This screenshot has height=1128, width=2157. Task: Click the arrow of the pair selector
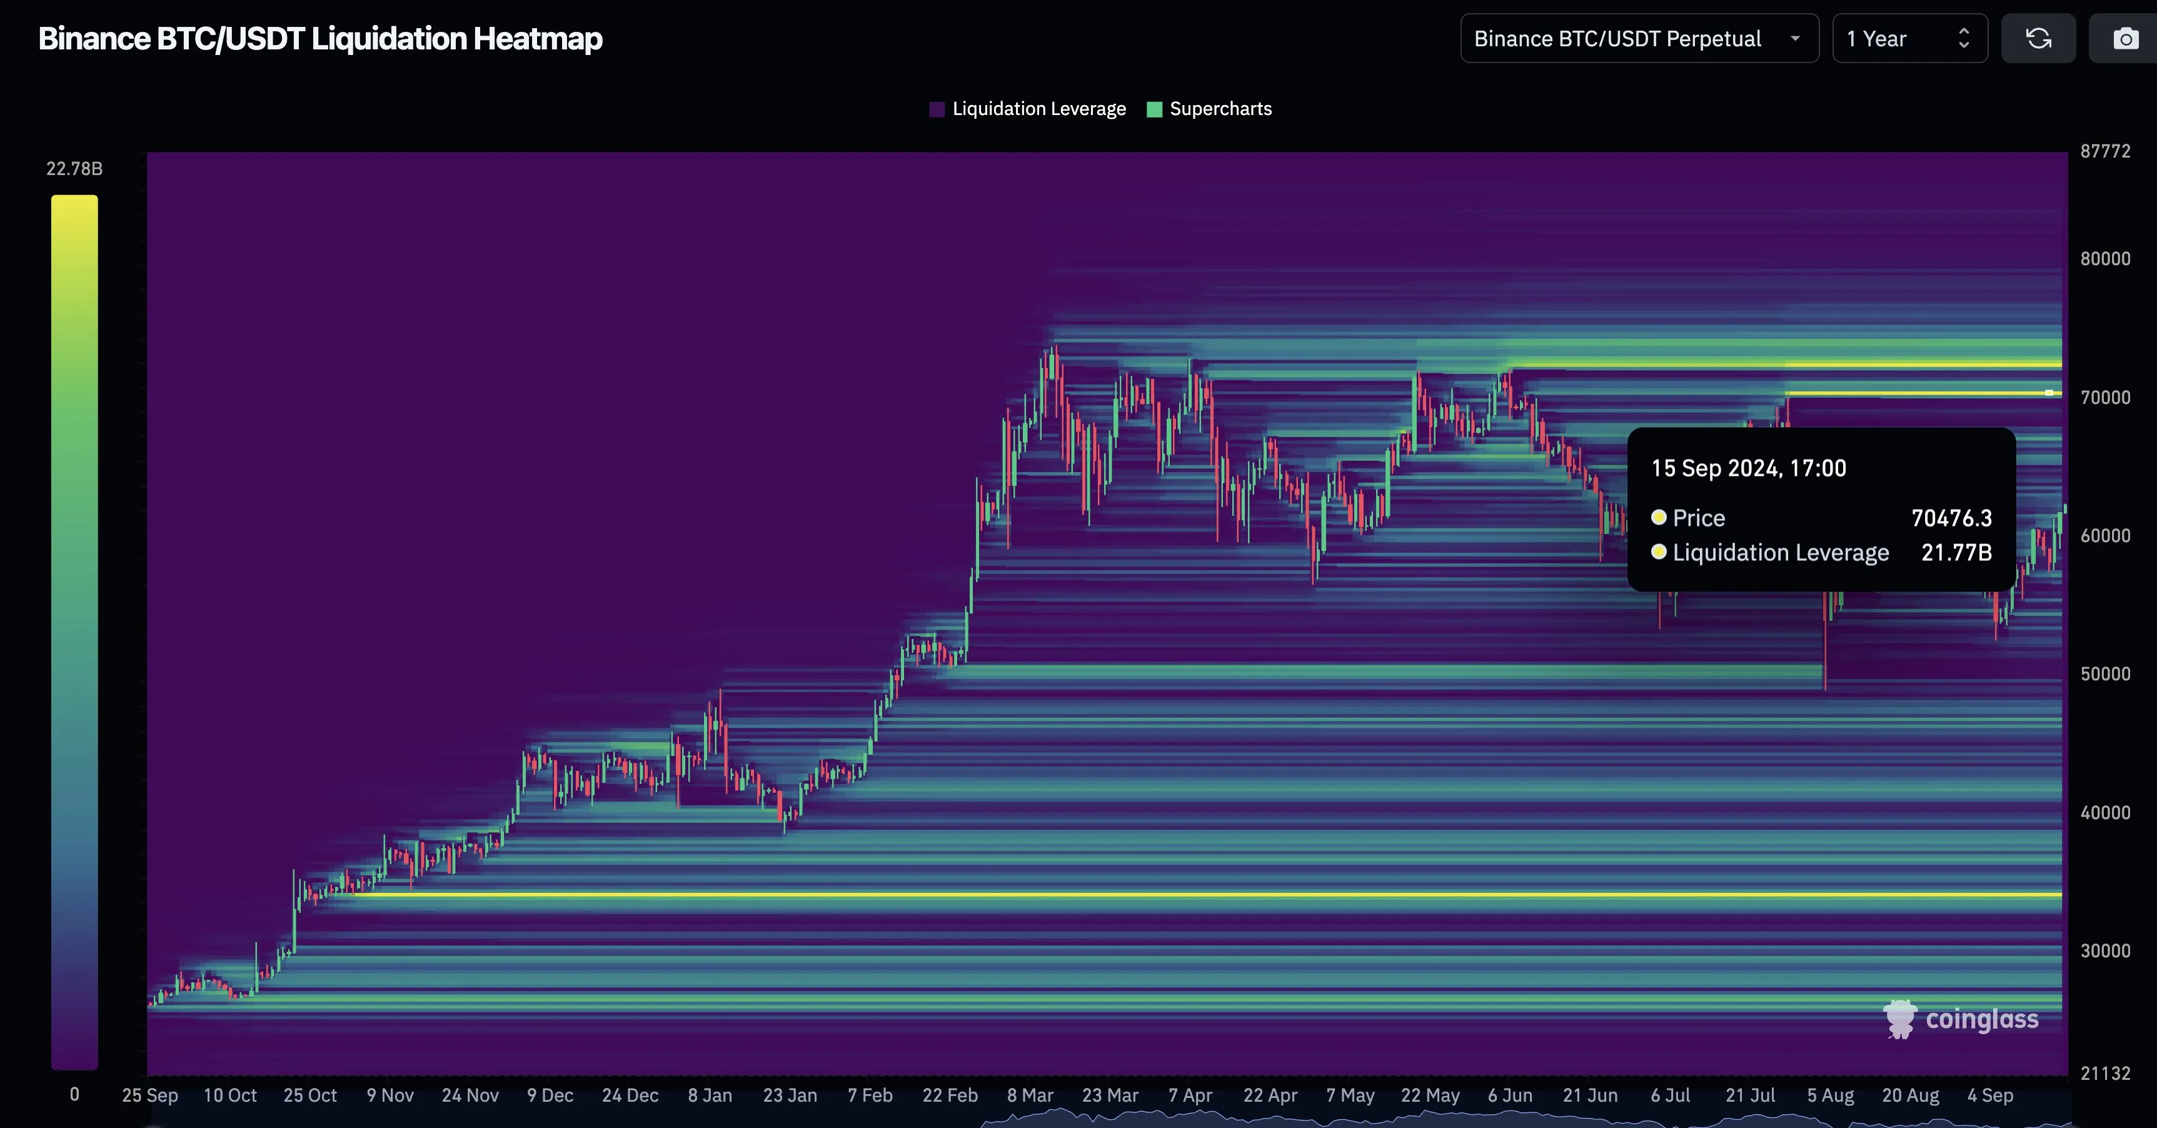click(x=1794, y=39)
